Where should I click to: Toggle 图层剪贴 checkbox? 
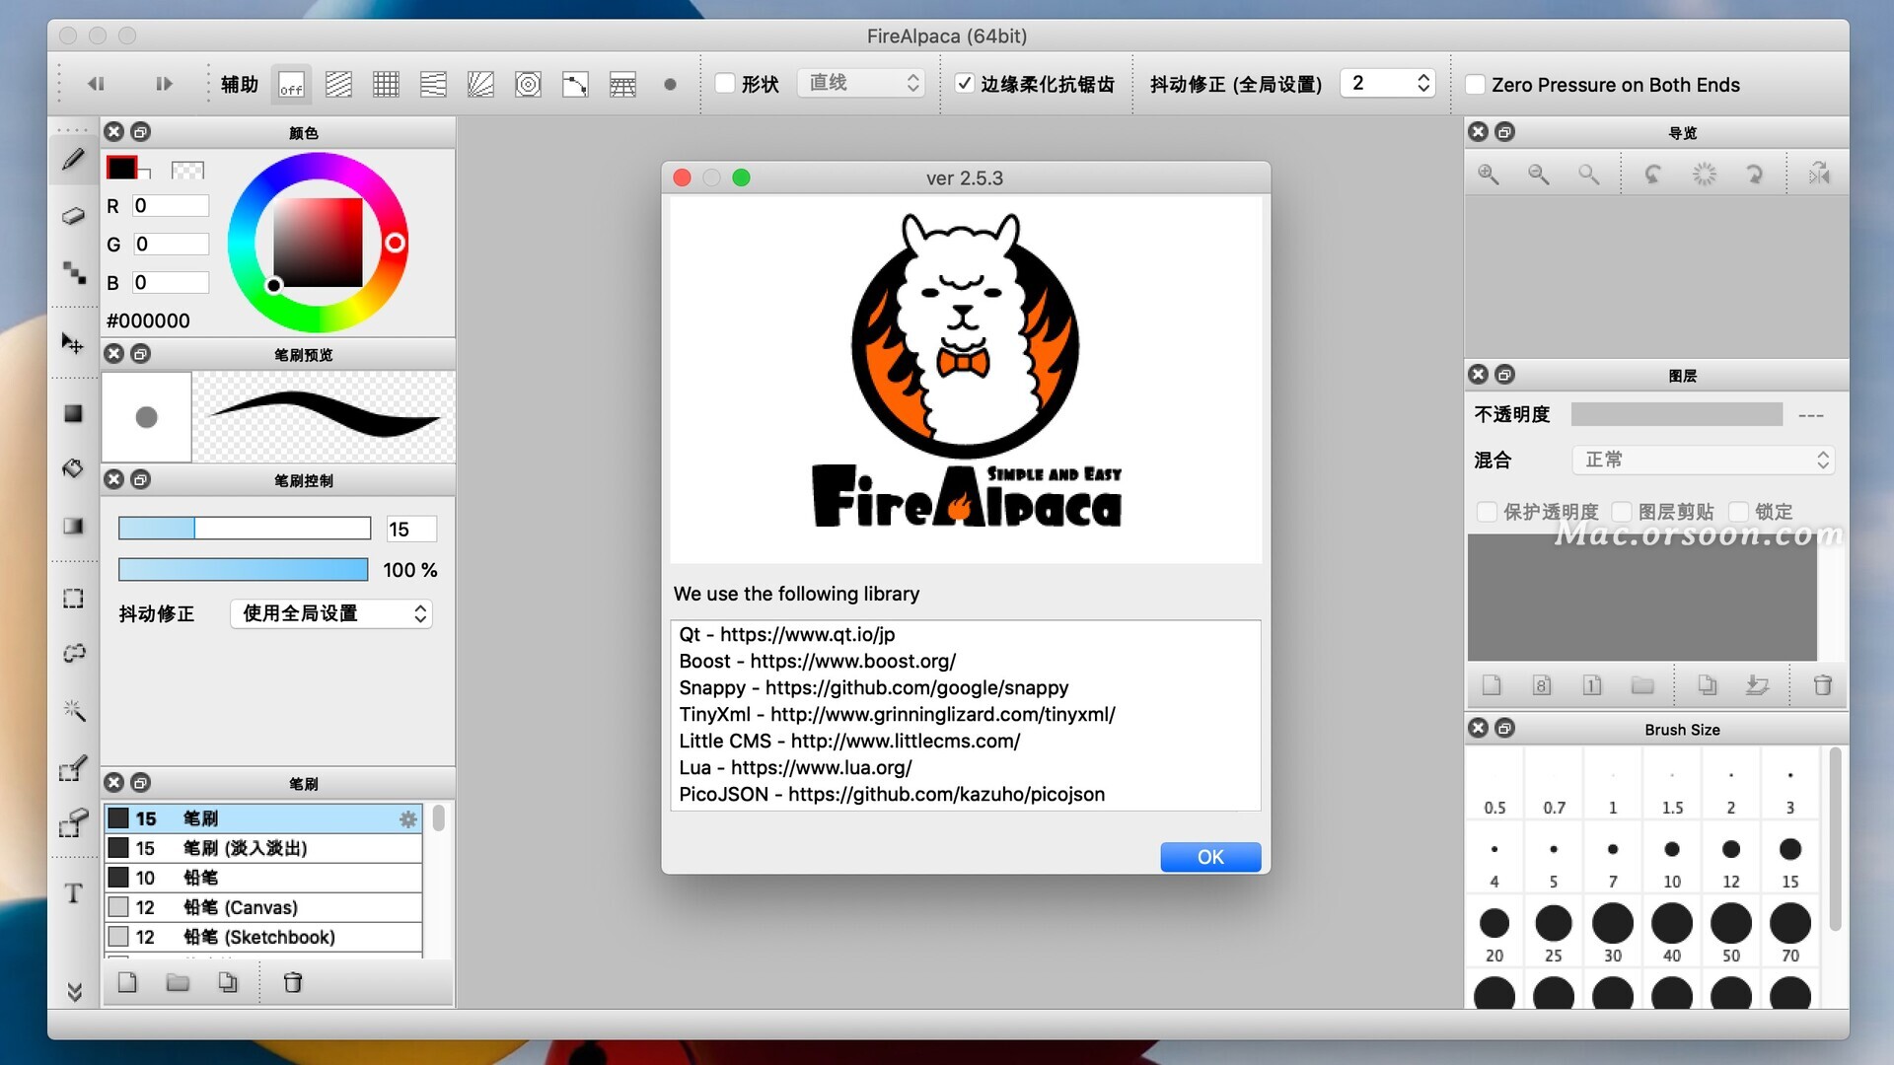pyautogui.click(x=1622, y=512)
